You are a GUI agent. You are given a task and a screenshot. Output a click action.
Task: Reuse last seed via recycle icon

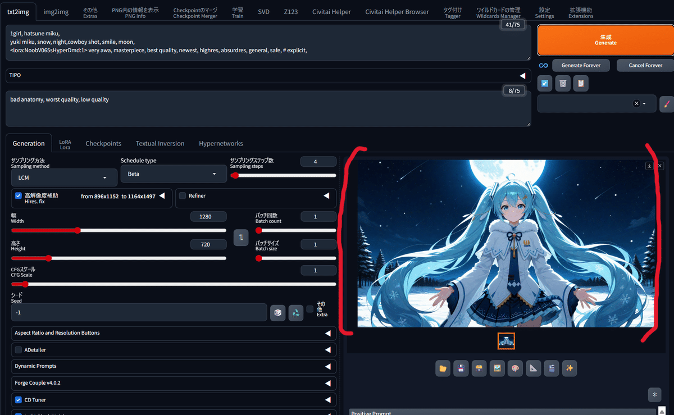tap(295, 313)
